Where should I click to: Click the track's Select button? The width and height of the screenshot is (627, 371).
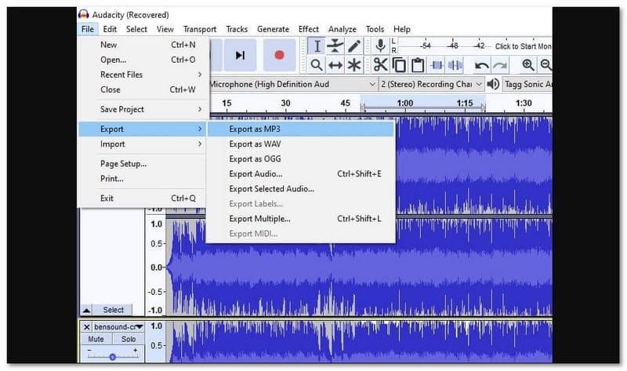(113, 310)
